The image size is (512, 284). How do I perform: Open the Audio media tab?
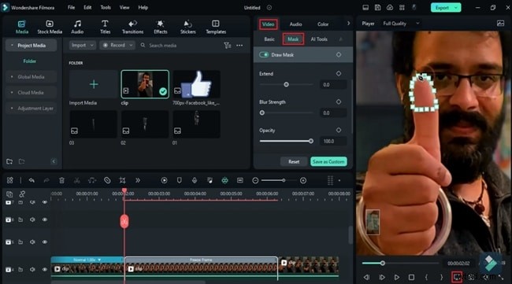point(77,27)
